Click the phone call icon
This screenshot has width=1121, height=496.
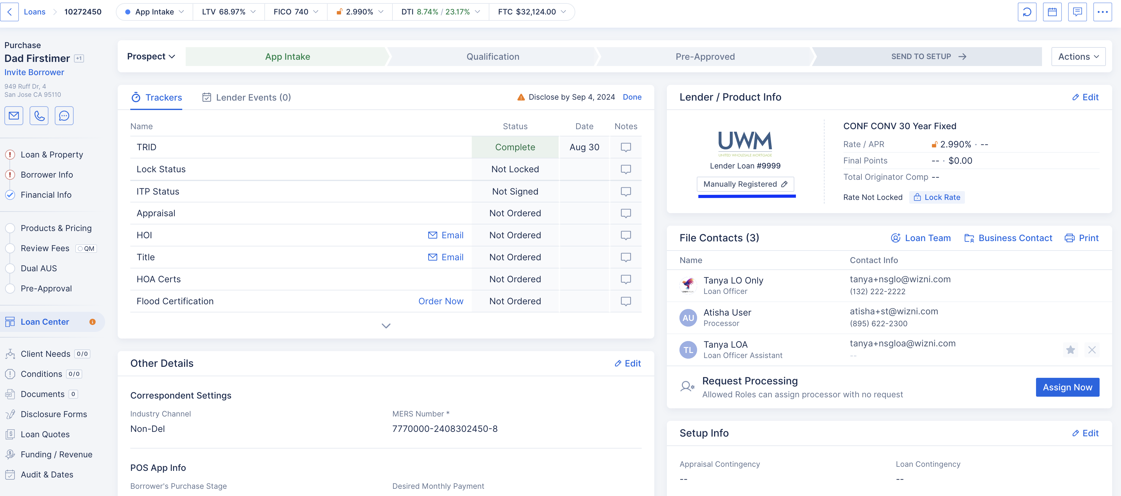(39, 116)
